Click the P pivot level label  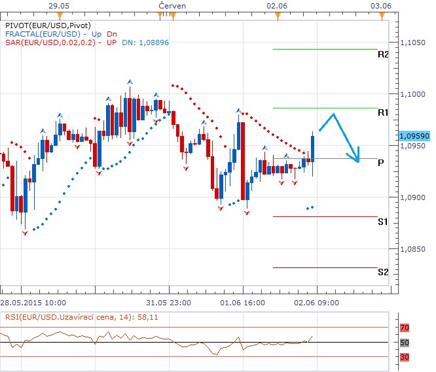coord(380,163)
